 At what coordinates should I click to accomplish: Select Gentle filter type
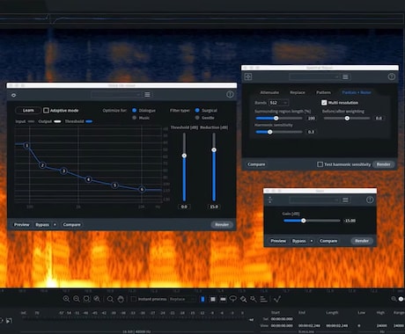coord(197,118)
